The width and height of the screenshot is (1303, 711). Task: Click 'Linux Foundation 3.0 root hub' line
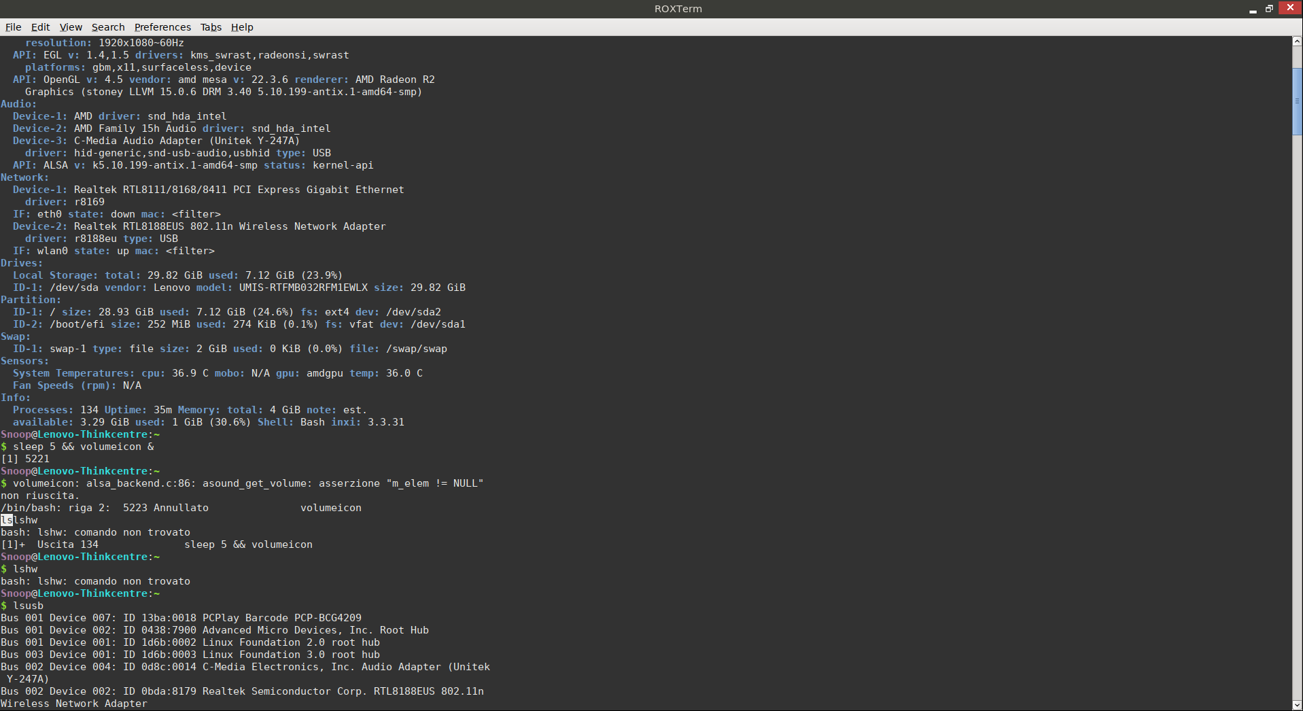click(291, 655)
